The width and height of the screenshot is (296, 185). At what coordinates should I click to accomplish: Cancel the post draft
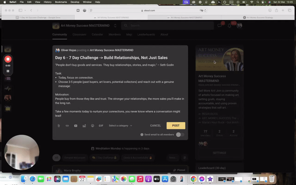click(x=156, y=125)
